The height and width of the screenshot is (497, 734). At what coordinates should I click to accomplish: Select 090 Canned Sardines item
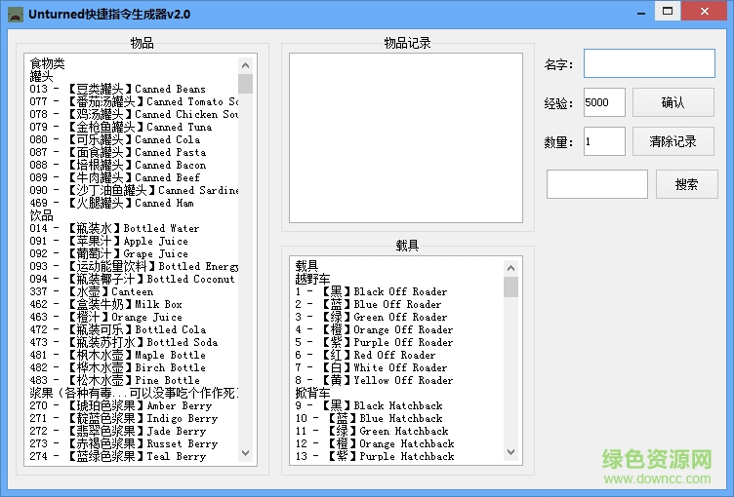pos(134,190)
